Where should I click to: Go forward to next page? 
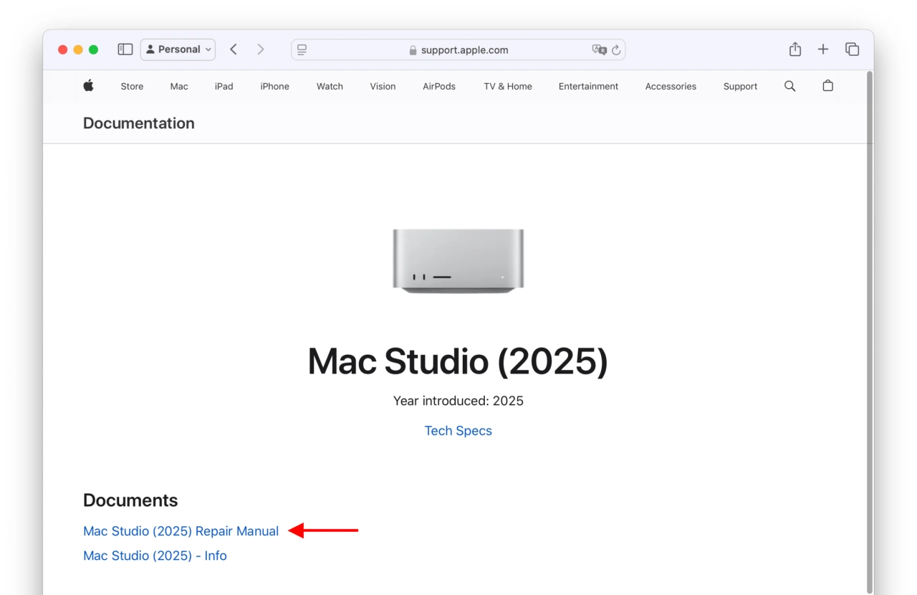261,49
